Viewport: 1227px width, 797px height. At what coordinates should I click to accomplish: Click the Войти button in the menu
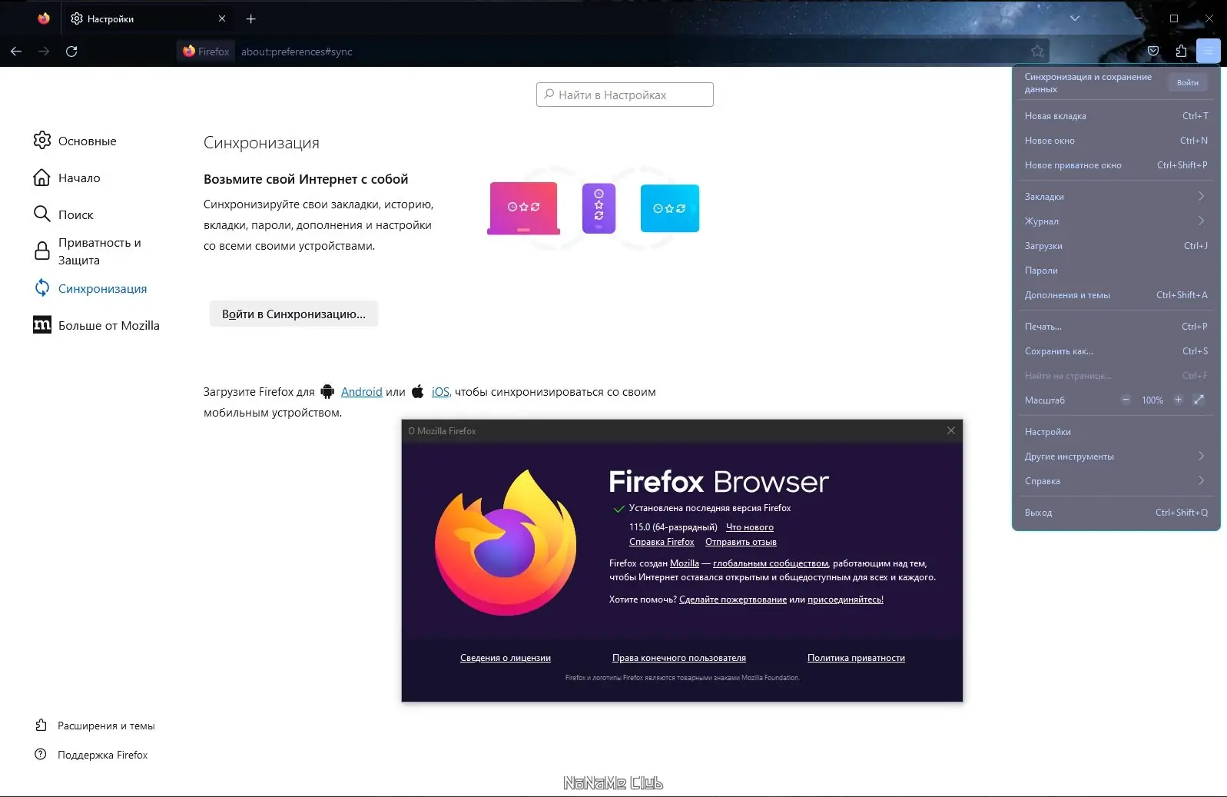coord(1188,82)
